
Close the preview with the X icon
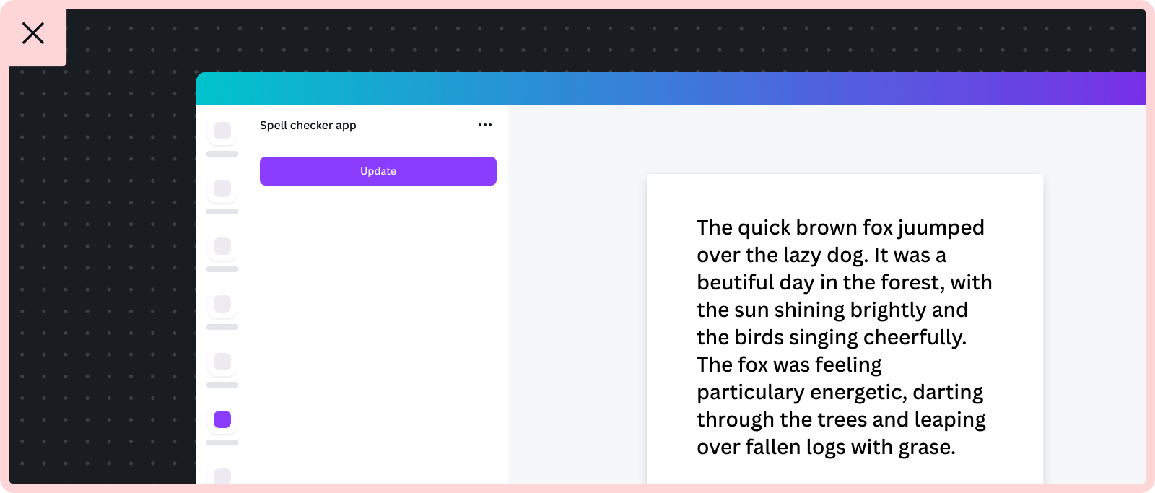pos(33,33)
